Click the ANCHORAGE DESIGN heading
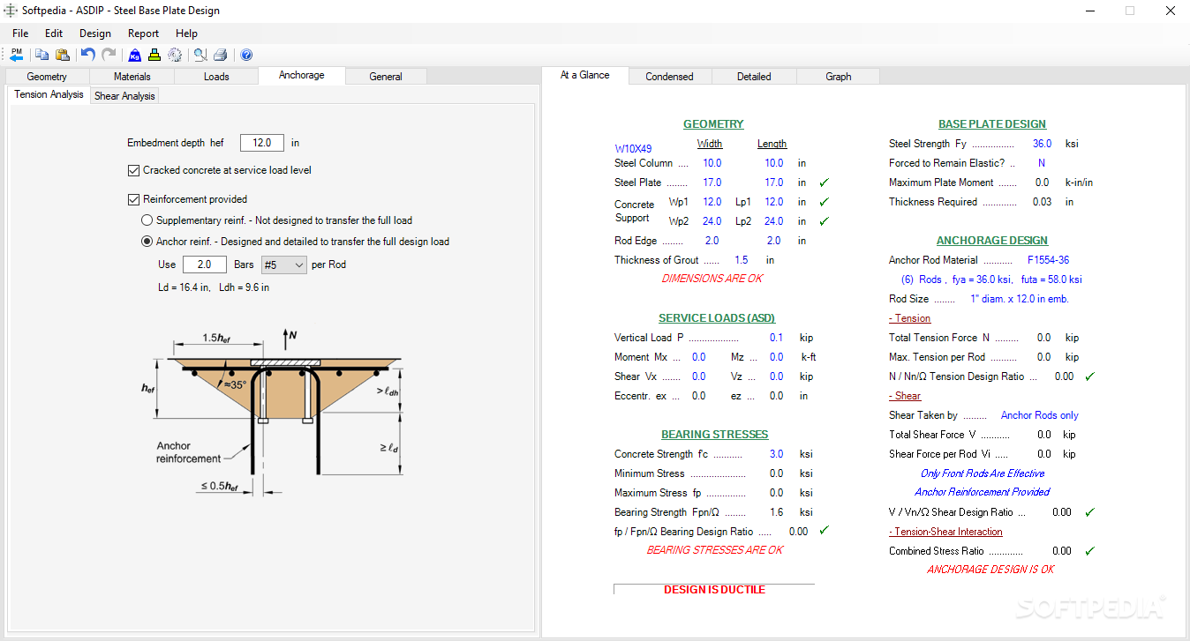 [992, 241]
